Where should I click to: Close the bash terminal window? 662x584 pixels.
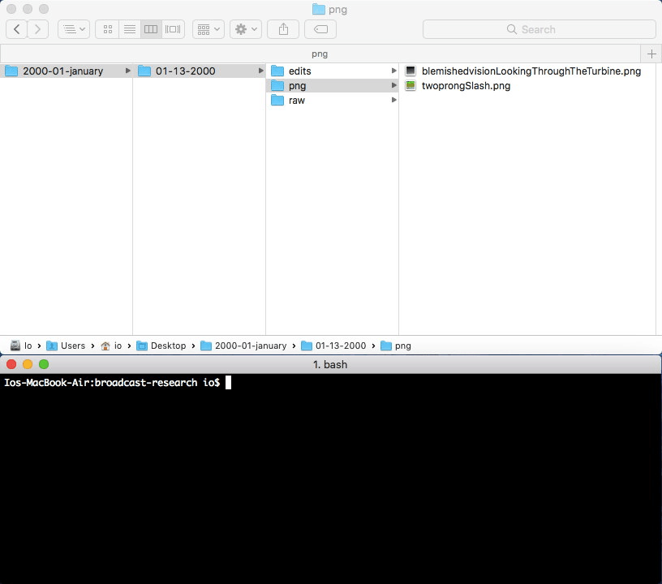pos(11,364)
